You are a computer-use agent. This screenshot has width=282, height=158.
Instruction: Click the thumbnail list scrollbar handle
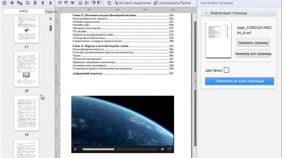coord(51,28)
